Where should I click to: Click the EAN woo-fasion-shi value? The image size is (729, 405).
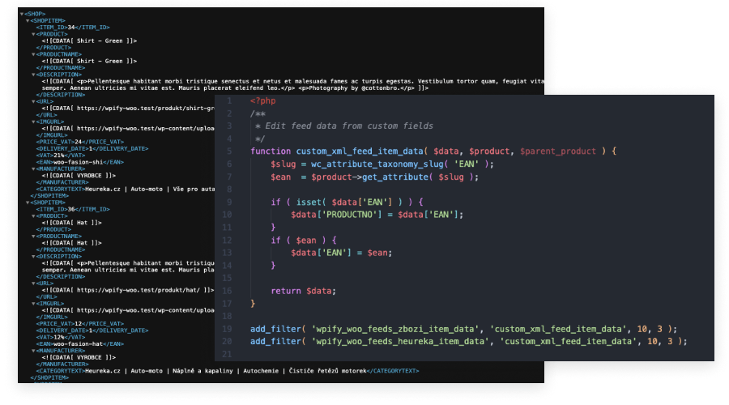tap(78, 162)
